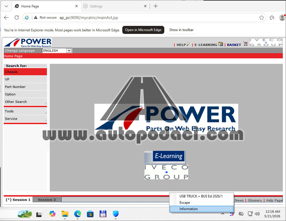The image size is (286, 221).
Task: Refresh the page with reload icon
Action: [17, 18]
